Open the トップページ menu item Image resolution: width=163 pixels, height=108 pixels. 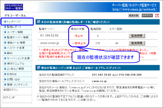click(x=17, y=22)
